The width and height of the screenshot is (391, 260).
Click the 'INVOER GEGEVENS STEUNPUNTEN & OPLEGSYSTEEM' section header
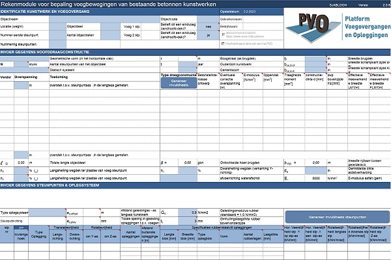pos(50,185)
